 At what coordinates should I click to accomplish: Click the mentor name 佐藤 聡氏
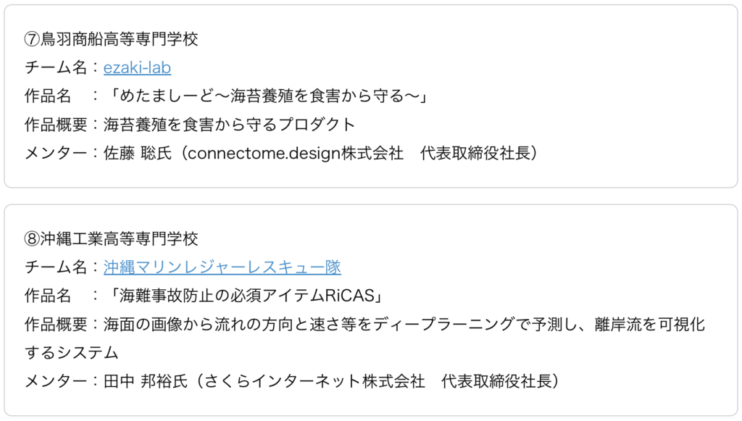pos(138,153)
